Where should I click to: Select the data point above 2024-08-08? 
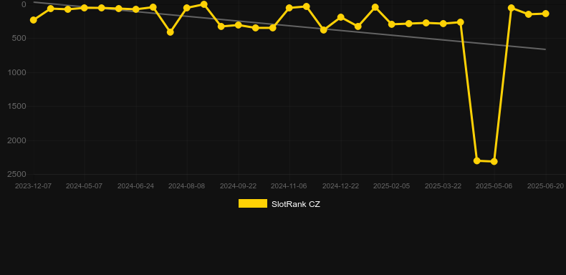pyautogui.click(x=187, y=8)
